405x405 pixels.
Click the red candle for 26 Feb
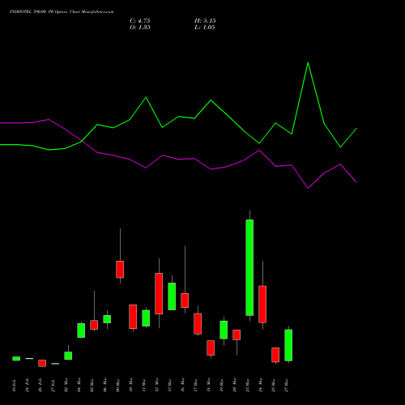pyautogui.click(x=42, y=363)
